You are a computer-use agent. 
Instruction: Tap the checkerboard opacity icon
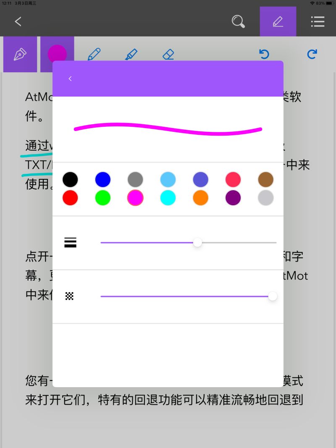pos(69,296)
